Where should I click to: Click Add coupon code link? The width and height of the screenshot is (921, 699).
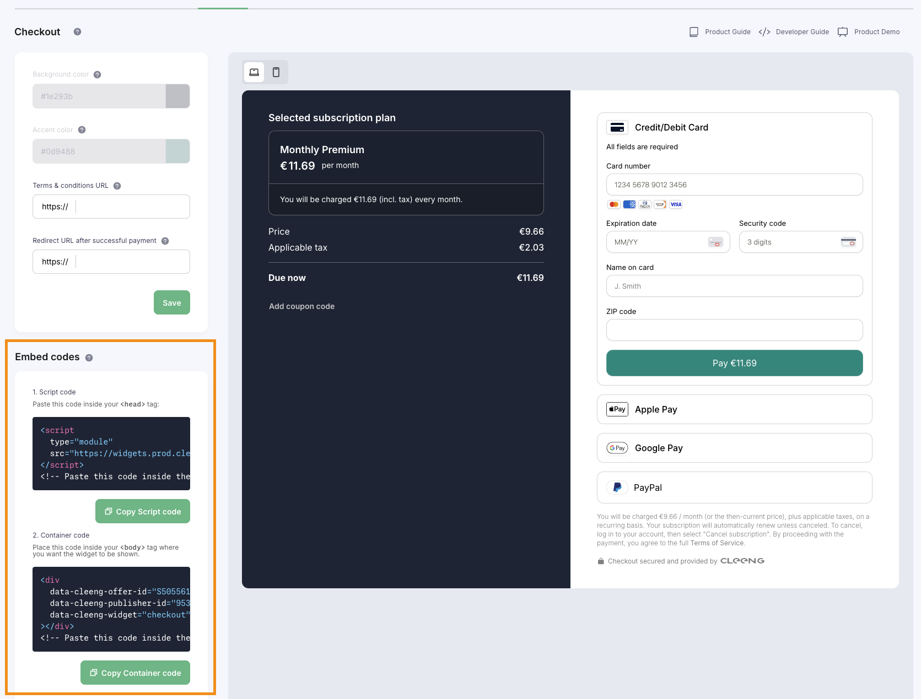301,306
